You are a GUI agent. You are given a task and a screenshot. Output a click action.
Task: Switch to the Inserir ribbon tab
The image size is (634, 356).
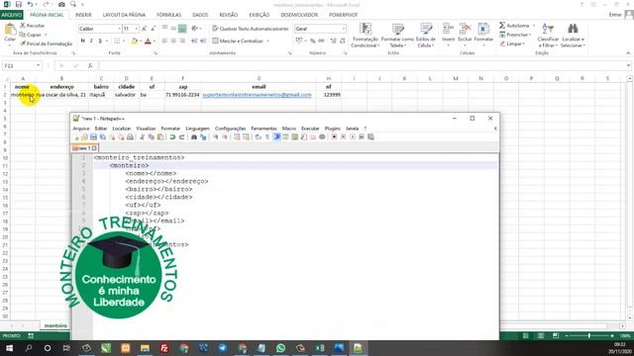83,15
